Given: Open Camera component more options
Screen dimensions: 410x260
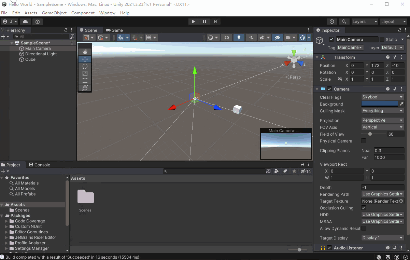Looking at the screenshot, I should pyautogui.click(x=401, y=89).
